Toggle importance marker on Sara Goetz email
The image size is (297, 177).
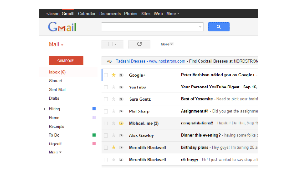pos(121,99)
